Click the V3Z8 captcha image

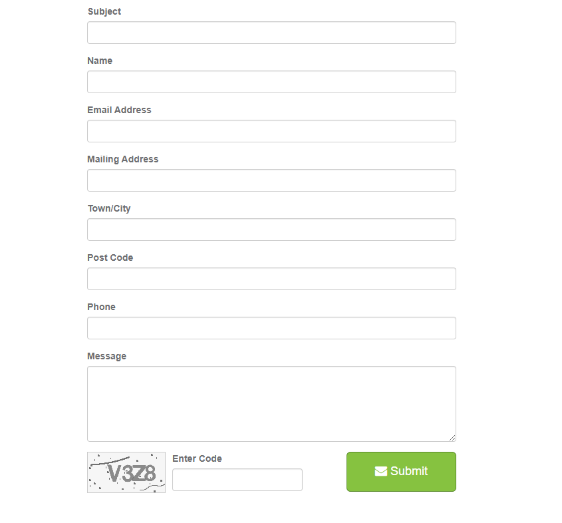126,472
